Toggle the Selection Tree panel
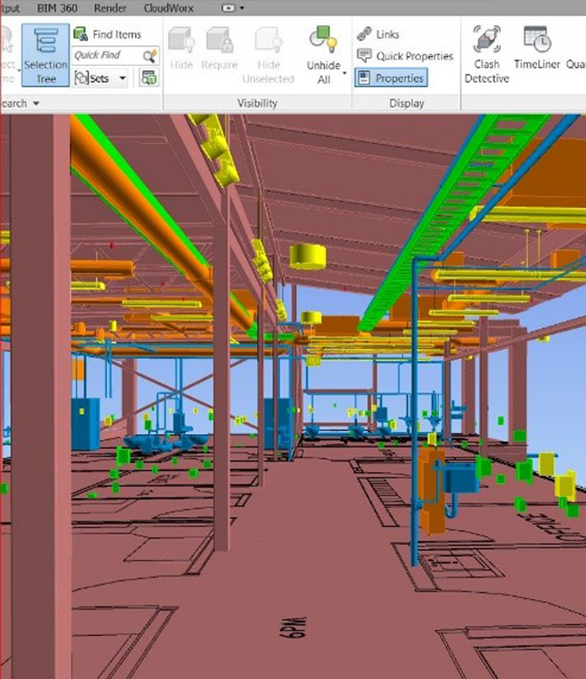 [45, 54]
